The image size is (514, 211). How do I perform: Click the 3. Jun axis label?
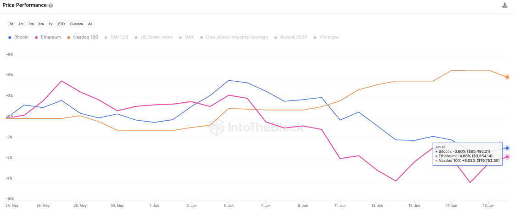[x=192, y=207]
